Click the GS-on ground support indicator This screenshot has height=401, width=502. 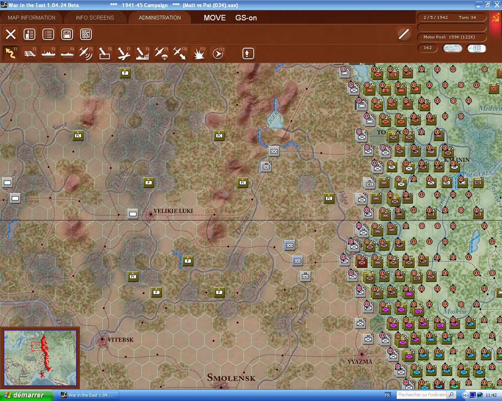246,18
